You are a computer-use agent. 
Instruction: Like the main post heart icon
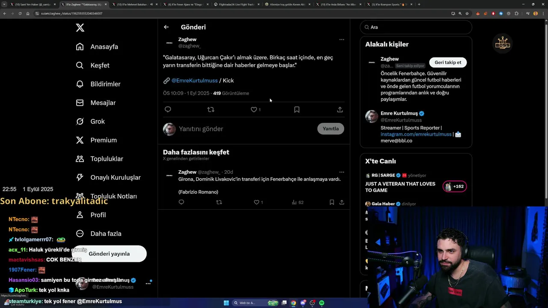click(254, 110)
